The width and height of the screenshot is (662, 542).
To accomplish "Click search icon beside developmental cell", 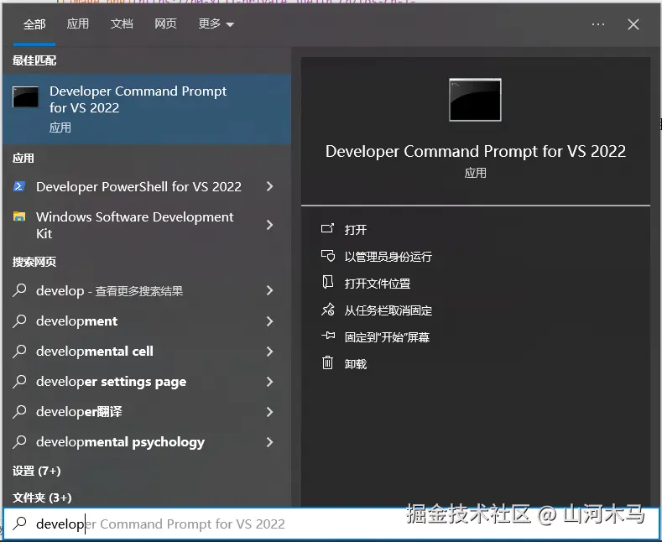I will coord(19,352).
